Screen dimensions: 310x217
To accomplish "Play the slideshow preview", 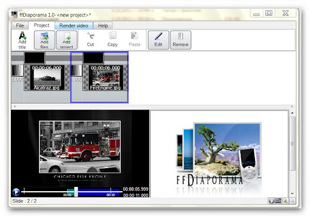I will (16, 192).
